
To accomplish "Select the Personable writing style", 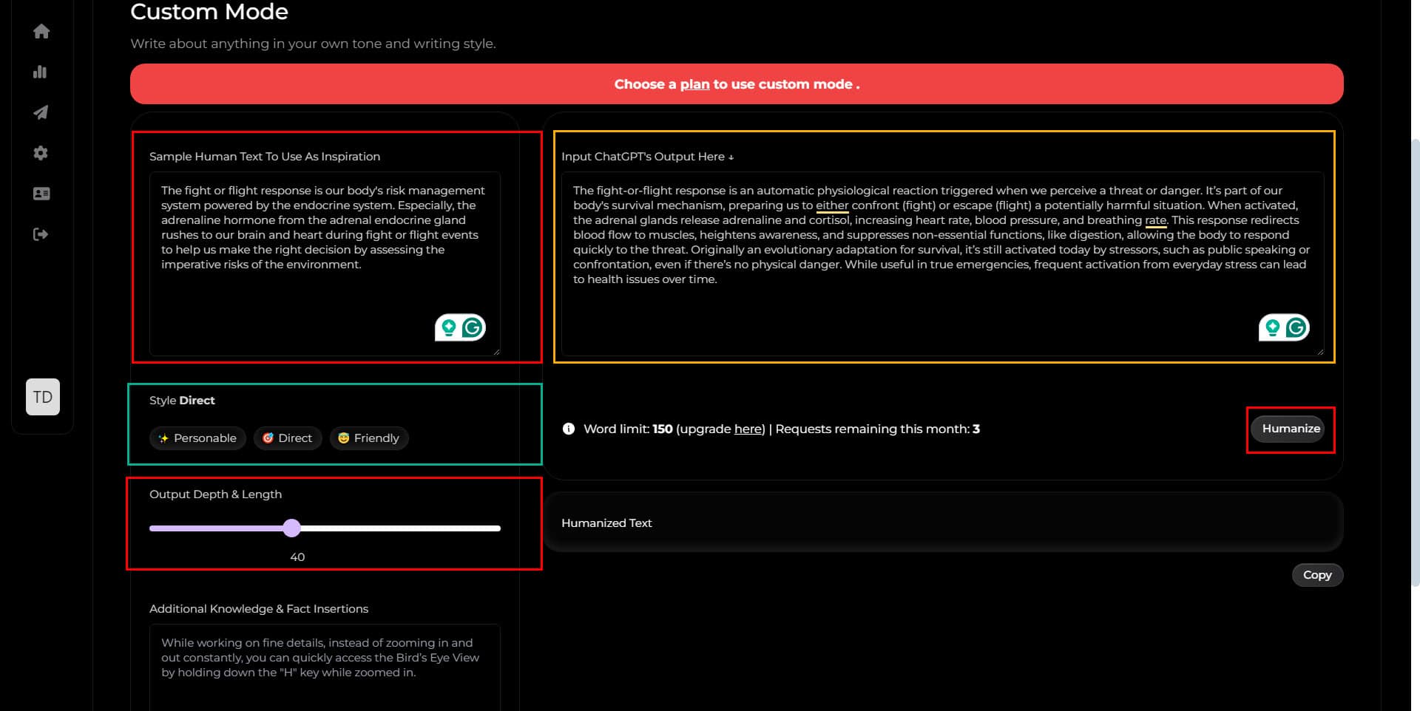I will pos(197,438).
